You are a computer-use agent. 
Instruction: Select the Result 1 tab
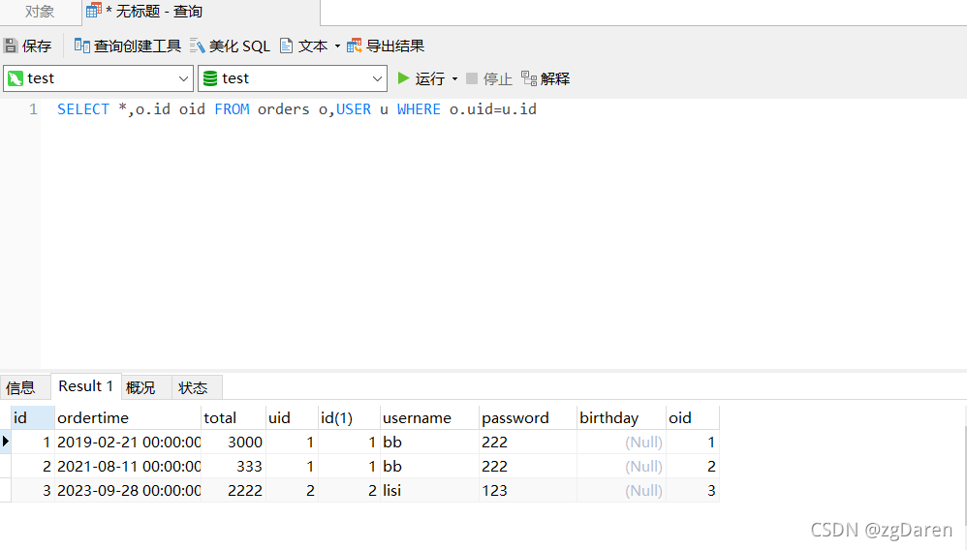[x=85, y=386]
